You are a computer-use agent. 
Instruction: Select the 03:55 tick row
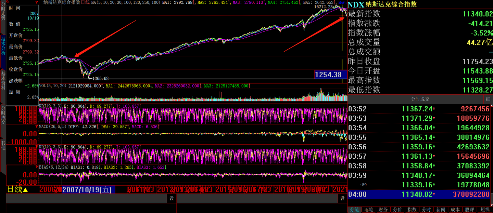(x=419, y=137)
